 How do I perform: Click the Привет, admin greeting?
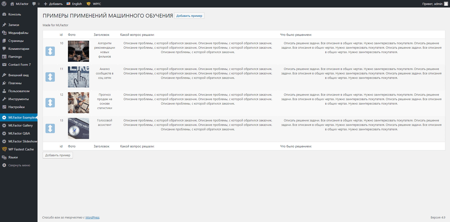(x=432, y=4)
